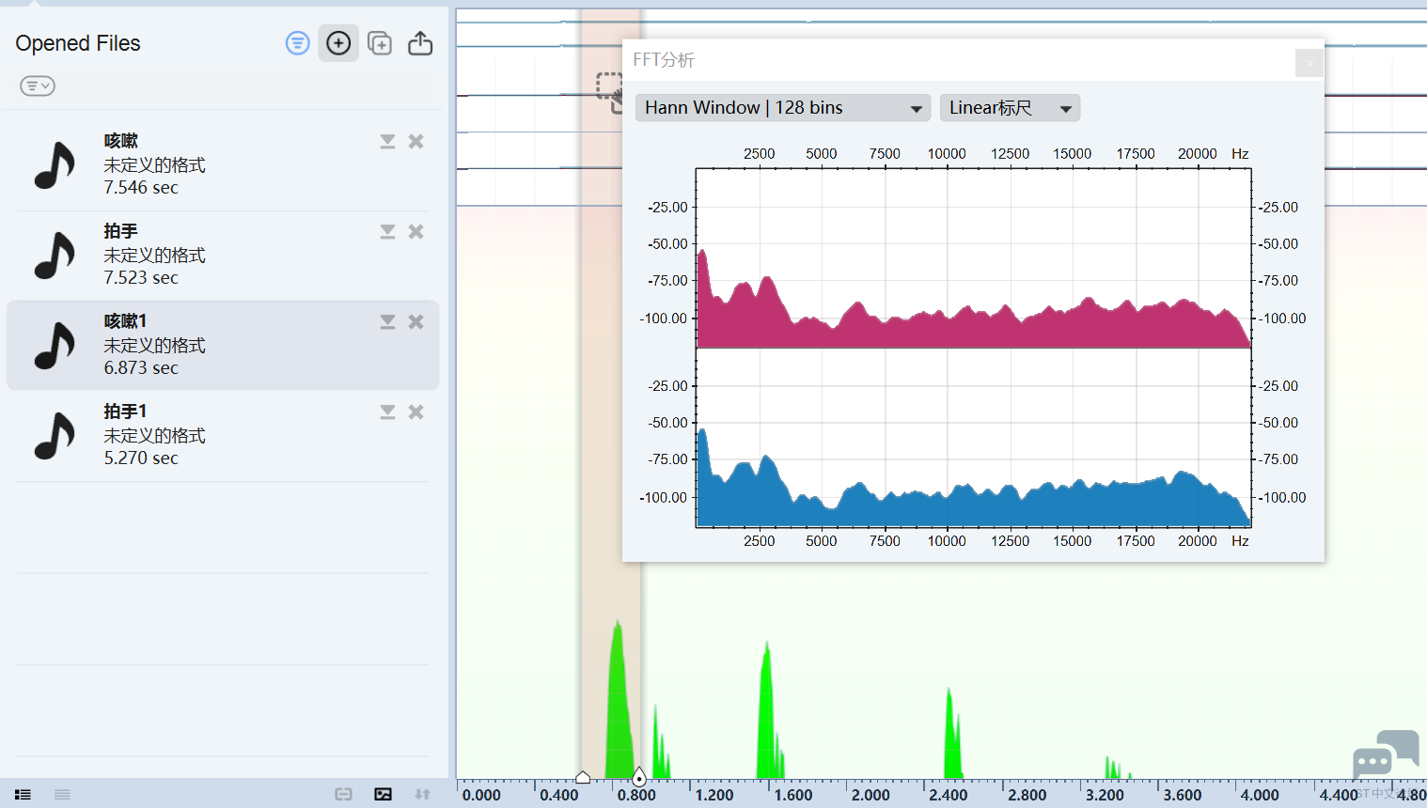
Task: Click the circled plus add file icon
Action: tap(338, 43)
